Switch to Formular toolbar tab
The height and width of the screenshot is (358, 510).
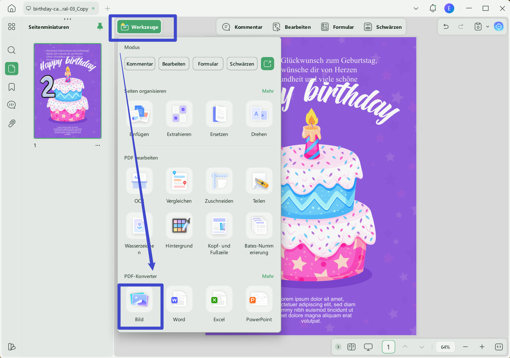coord(338,27)
